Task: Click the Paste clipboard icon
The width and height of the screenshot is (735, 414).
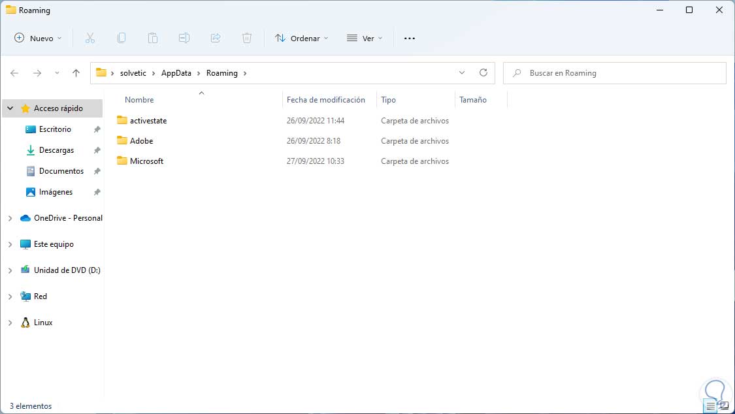Action: click(153, 39)
